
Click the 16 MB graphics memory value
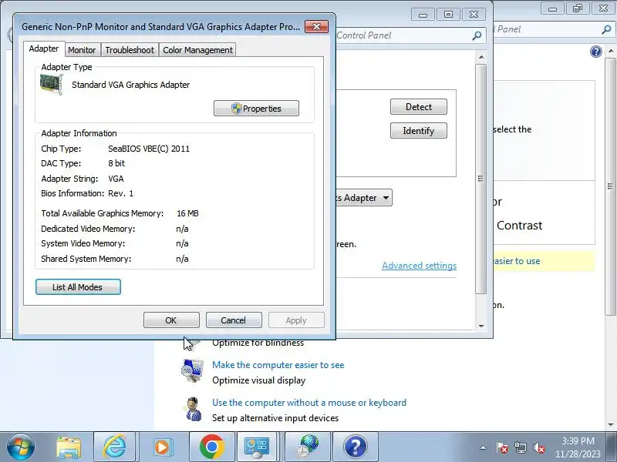tap(187, 213)
